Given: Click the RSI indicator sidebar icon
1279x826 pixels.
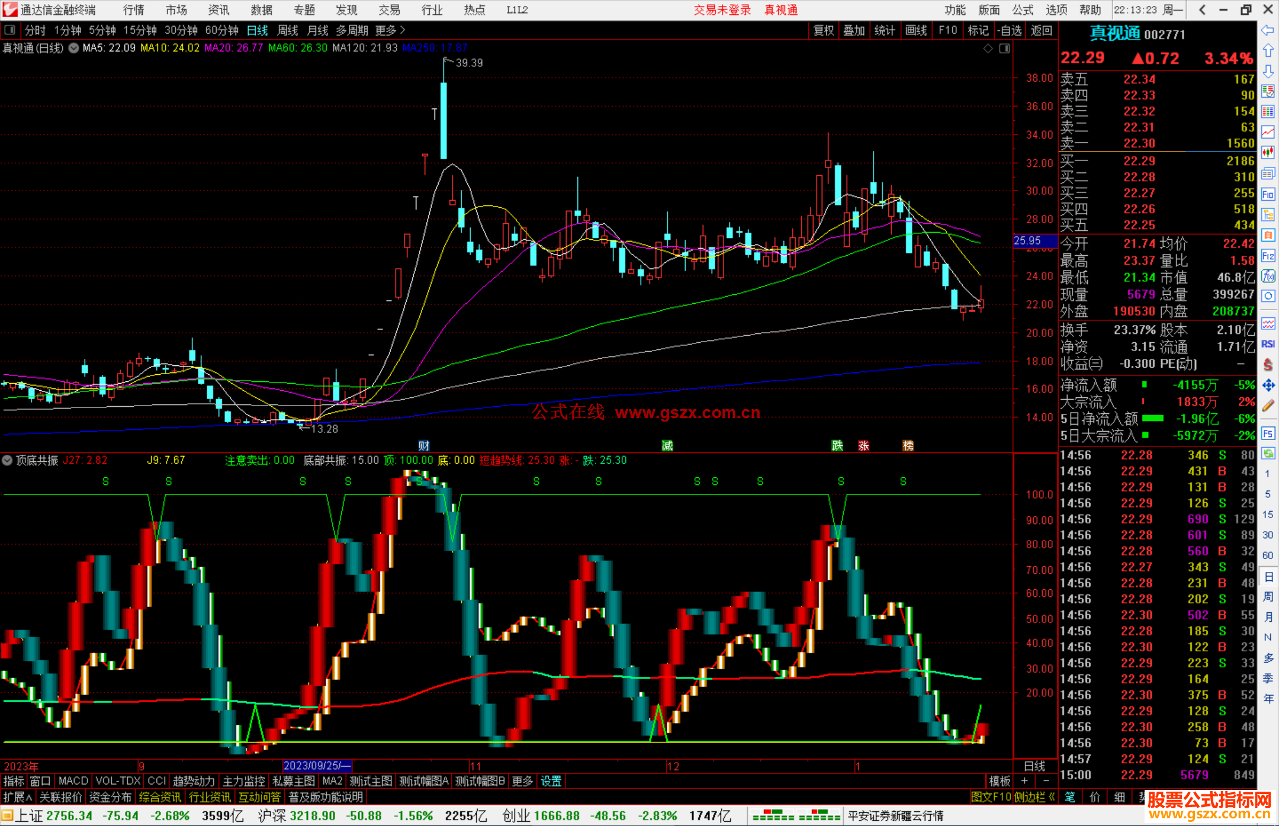Looking at the screenshot, I should (x=1268, y=344).
